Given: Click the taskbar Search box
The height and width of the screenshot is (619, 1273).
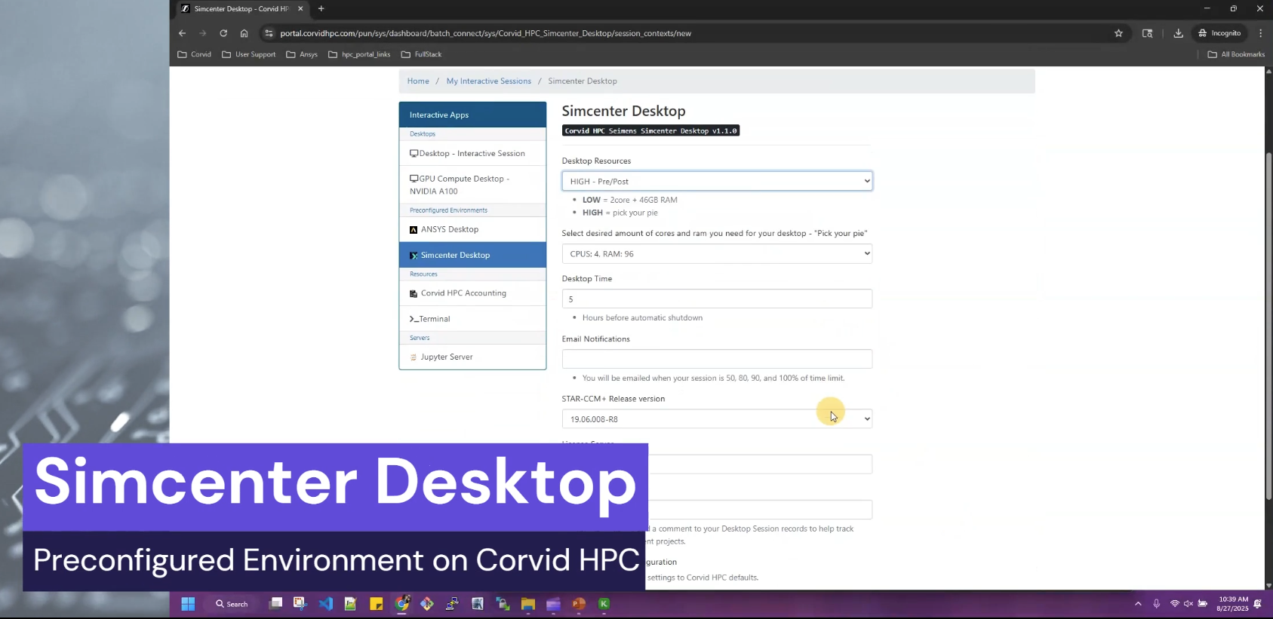Looking at the screenshot, I should [232, 604].
